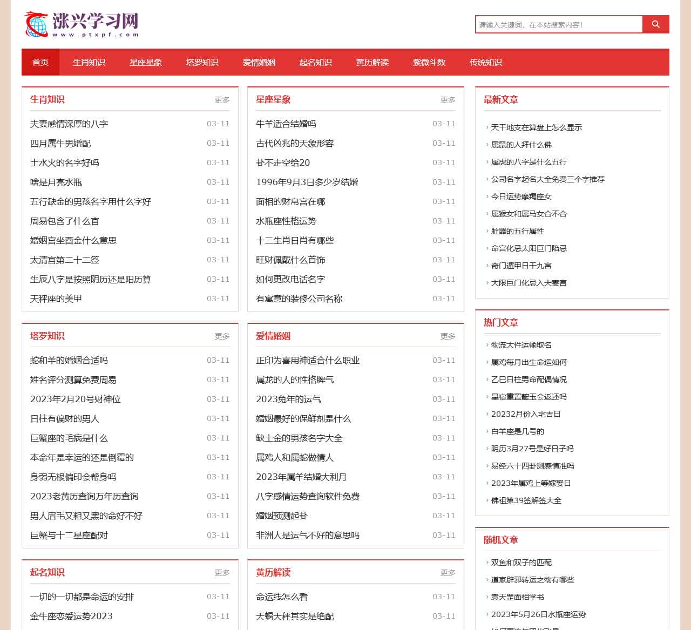The width and height of the screenshot is (691, 630).
Task: Click the 涨兴学习网 site logo
Action: (x=81, y=24)
